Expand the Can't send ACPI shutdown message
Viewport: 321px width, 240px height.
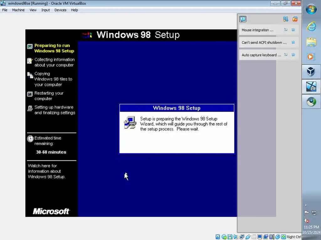click(x=264, y=42)
